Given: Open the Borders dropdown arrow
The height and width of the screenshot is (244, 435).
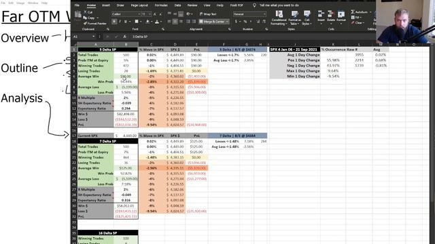Looking at the screenshot, I should (x=141, y=22).
